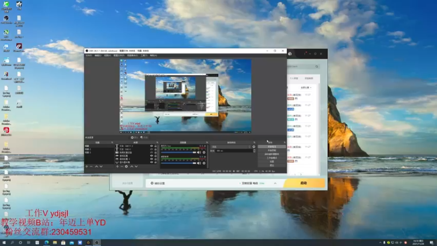This screenshot has width=437, height=246.
Task: Pop out the 转场特效 dock panel icon
Action: click(x=254, y=143)
